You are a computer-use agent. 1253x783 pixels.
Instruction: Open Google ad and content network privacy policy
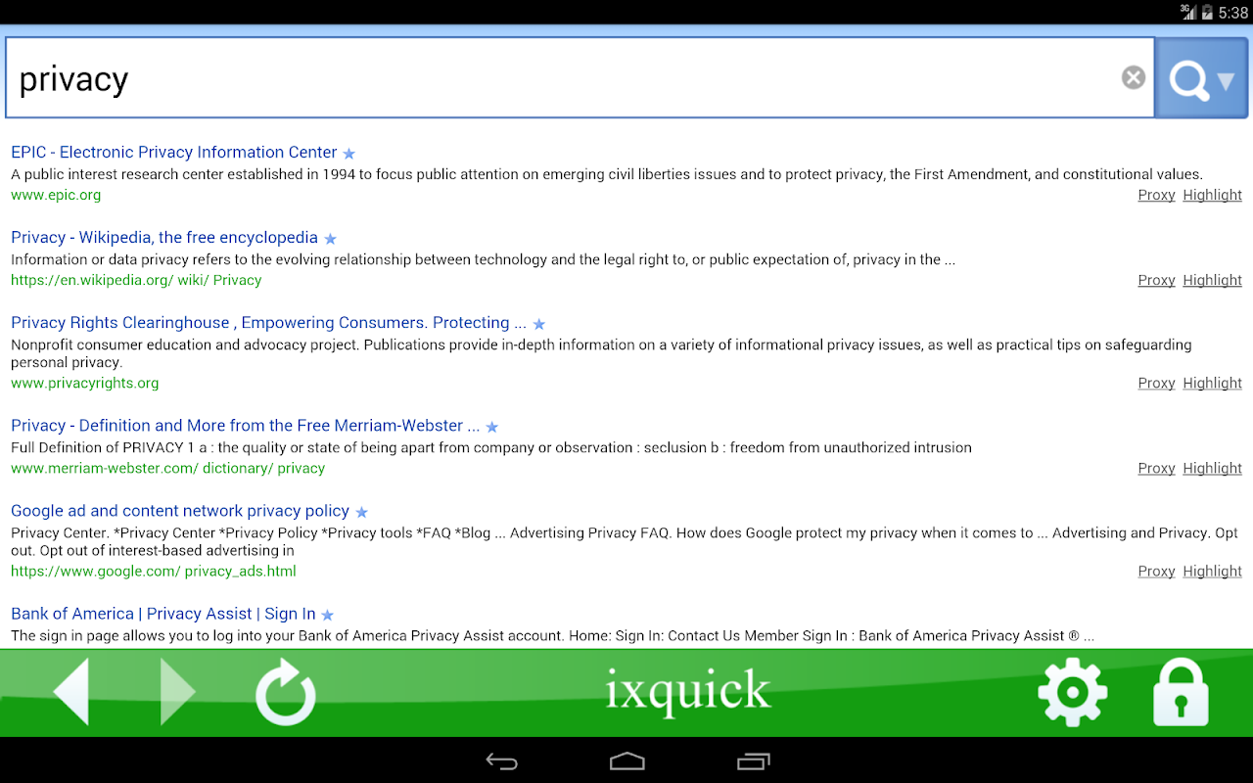pyautogui.click(x=180, y=510)
